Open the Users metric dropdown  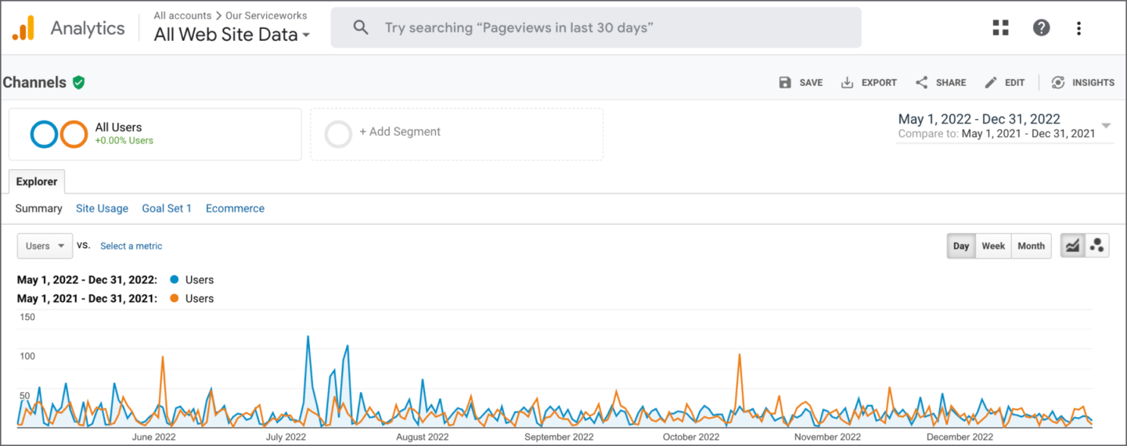click(x=45, y=246)
